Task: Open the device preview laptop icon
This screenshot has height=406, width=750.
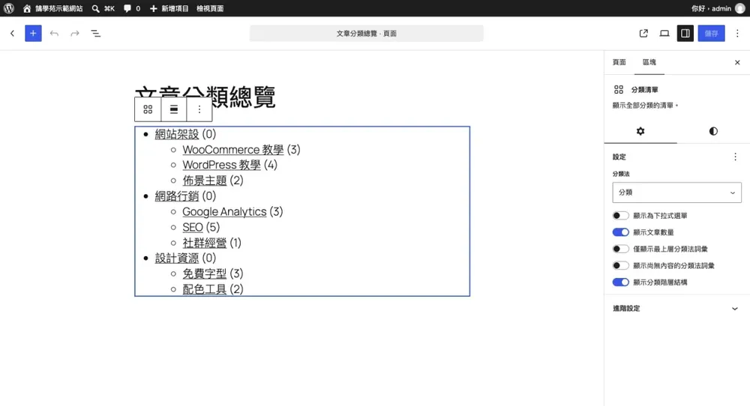Action: 664,34
